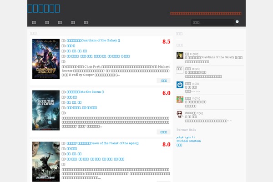Click the colorful anime commenter avatar

pos(180,99)
